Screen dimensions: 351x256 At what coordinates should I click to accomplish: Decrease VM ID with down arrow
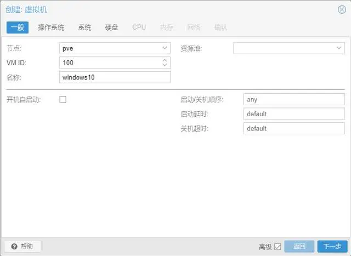[x=165, y=65]
